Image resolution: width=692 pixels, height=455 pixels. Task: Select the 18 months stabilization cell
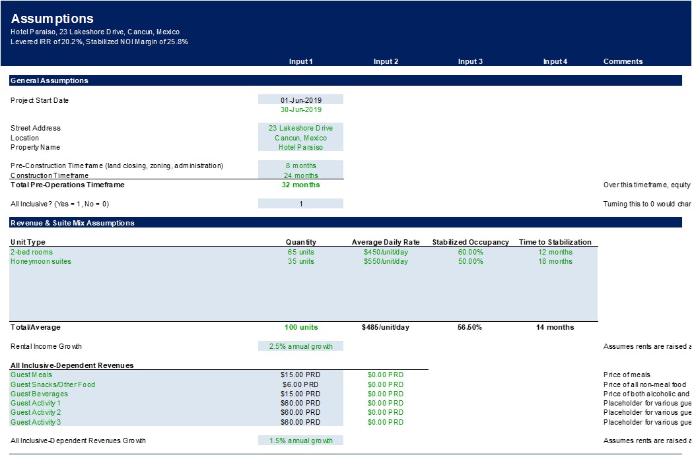tap(555, 261)
